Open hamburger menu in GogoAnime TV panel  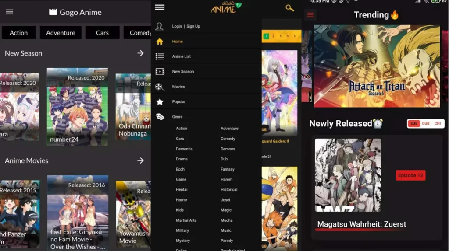point(160,7)
